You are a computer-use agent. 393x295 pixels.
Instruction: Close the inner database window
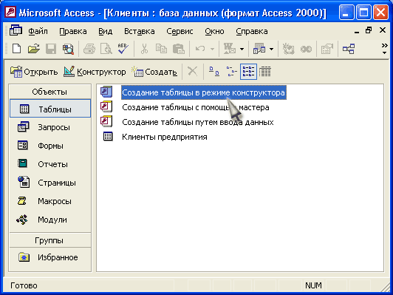tap(383, 30)
